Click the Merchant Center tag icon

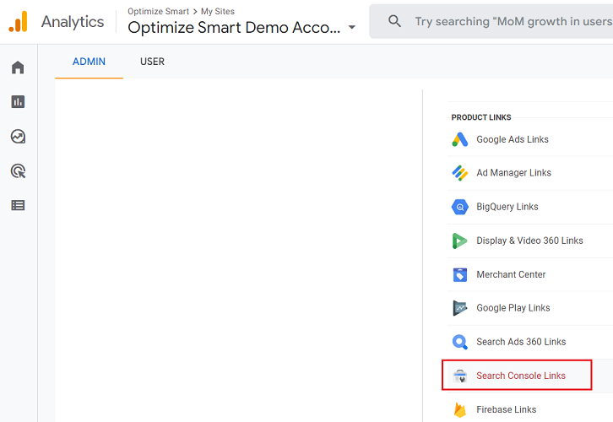click(x=459, y=274)
